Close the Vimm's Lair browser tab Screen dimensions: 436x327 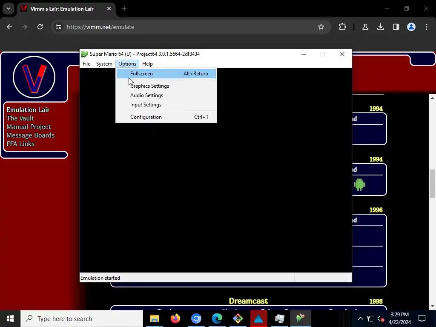pyautogui.click(x=109, y=9)
